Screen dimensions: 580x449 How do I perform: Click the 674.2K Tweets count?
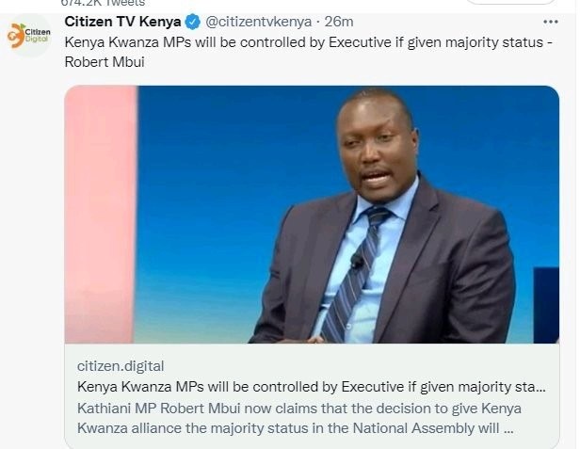(103, 4)
